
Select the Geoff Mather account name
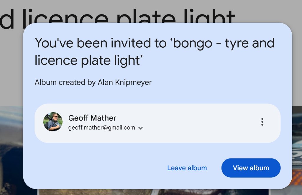[92, 118]
